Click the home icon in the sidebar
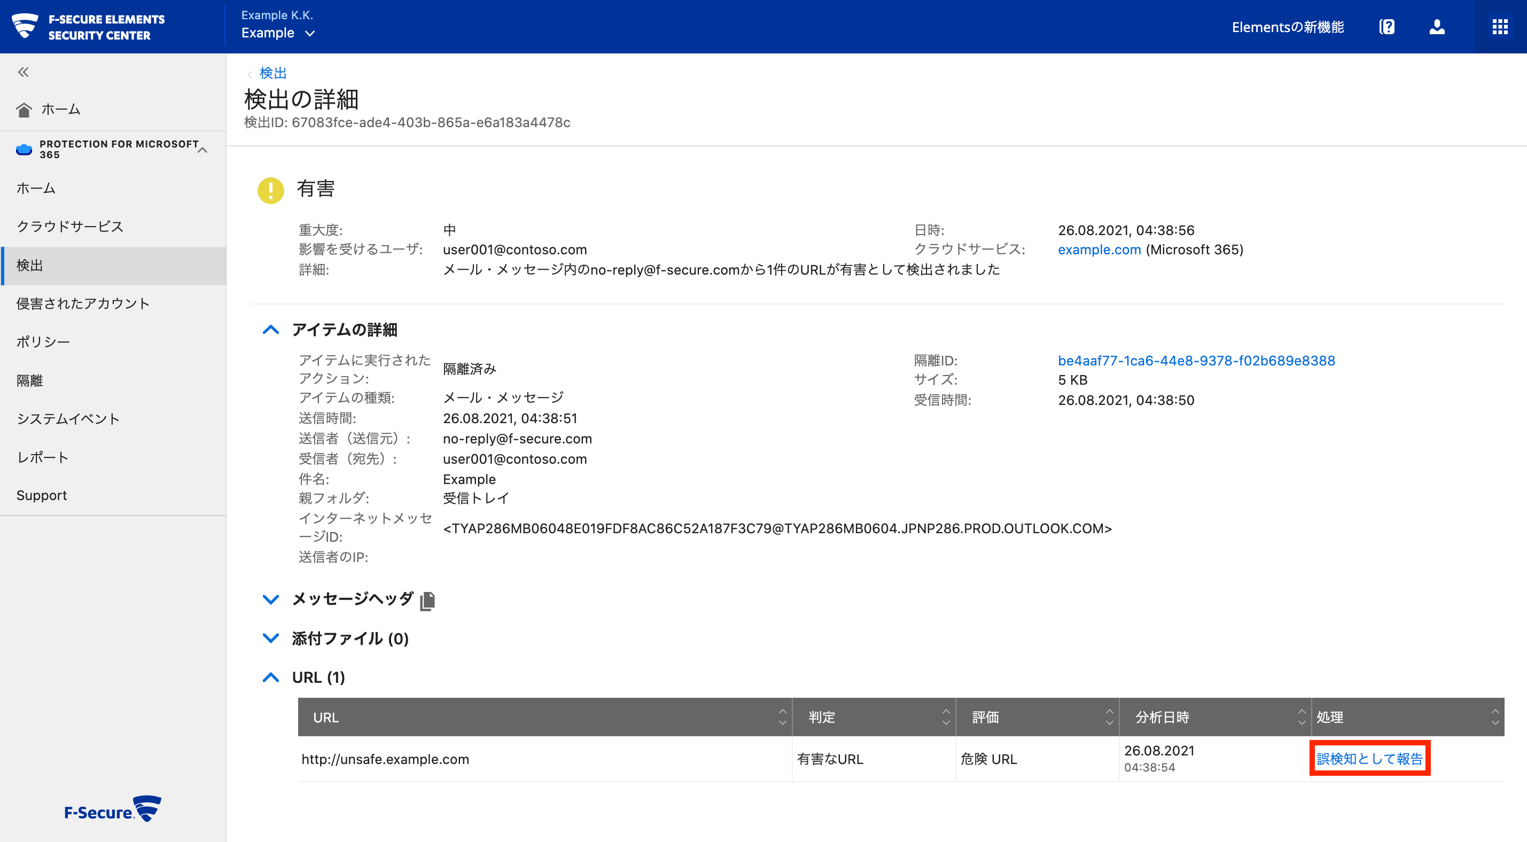 24,110
